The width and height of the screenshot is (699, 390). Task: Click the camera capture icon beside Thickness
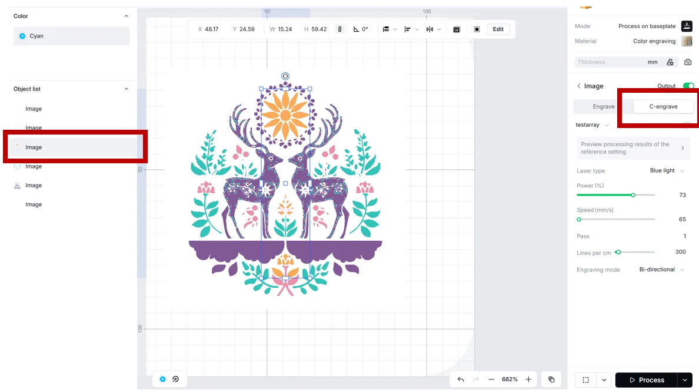point(688,62)
